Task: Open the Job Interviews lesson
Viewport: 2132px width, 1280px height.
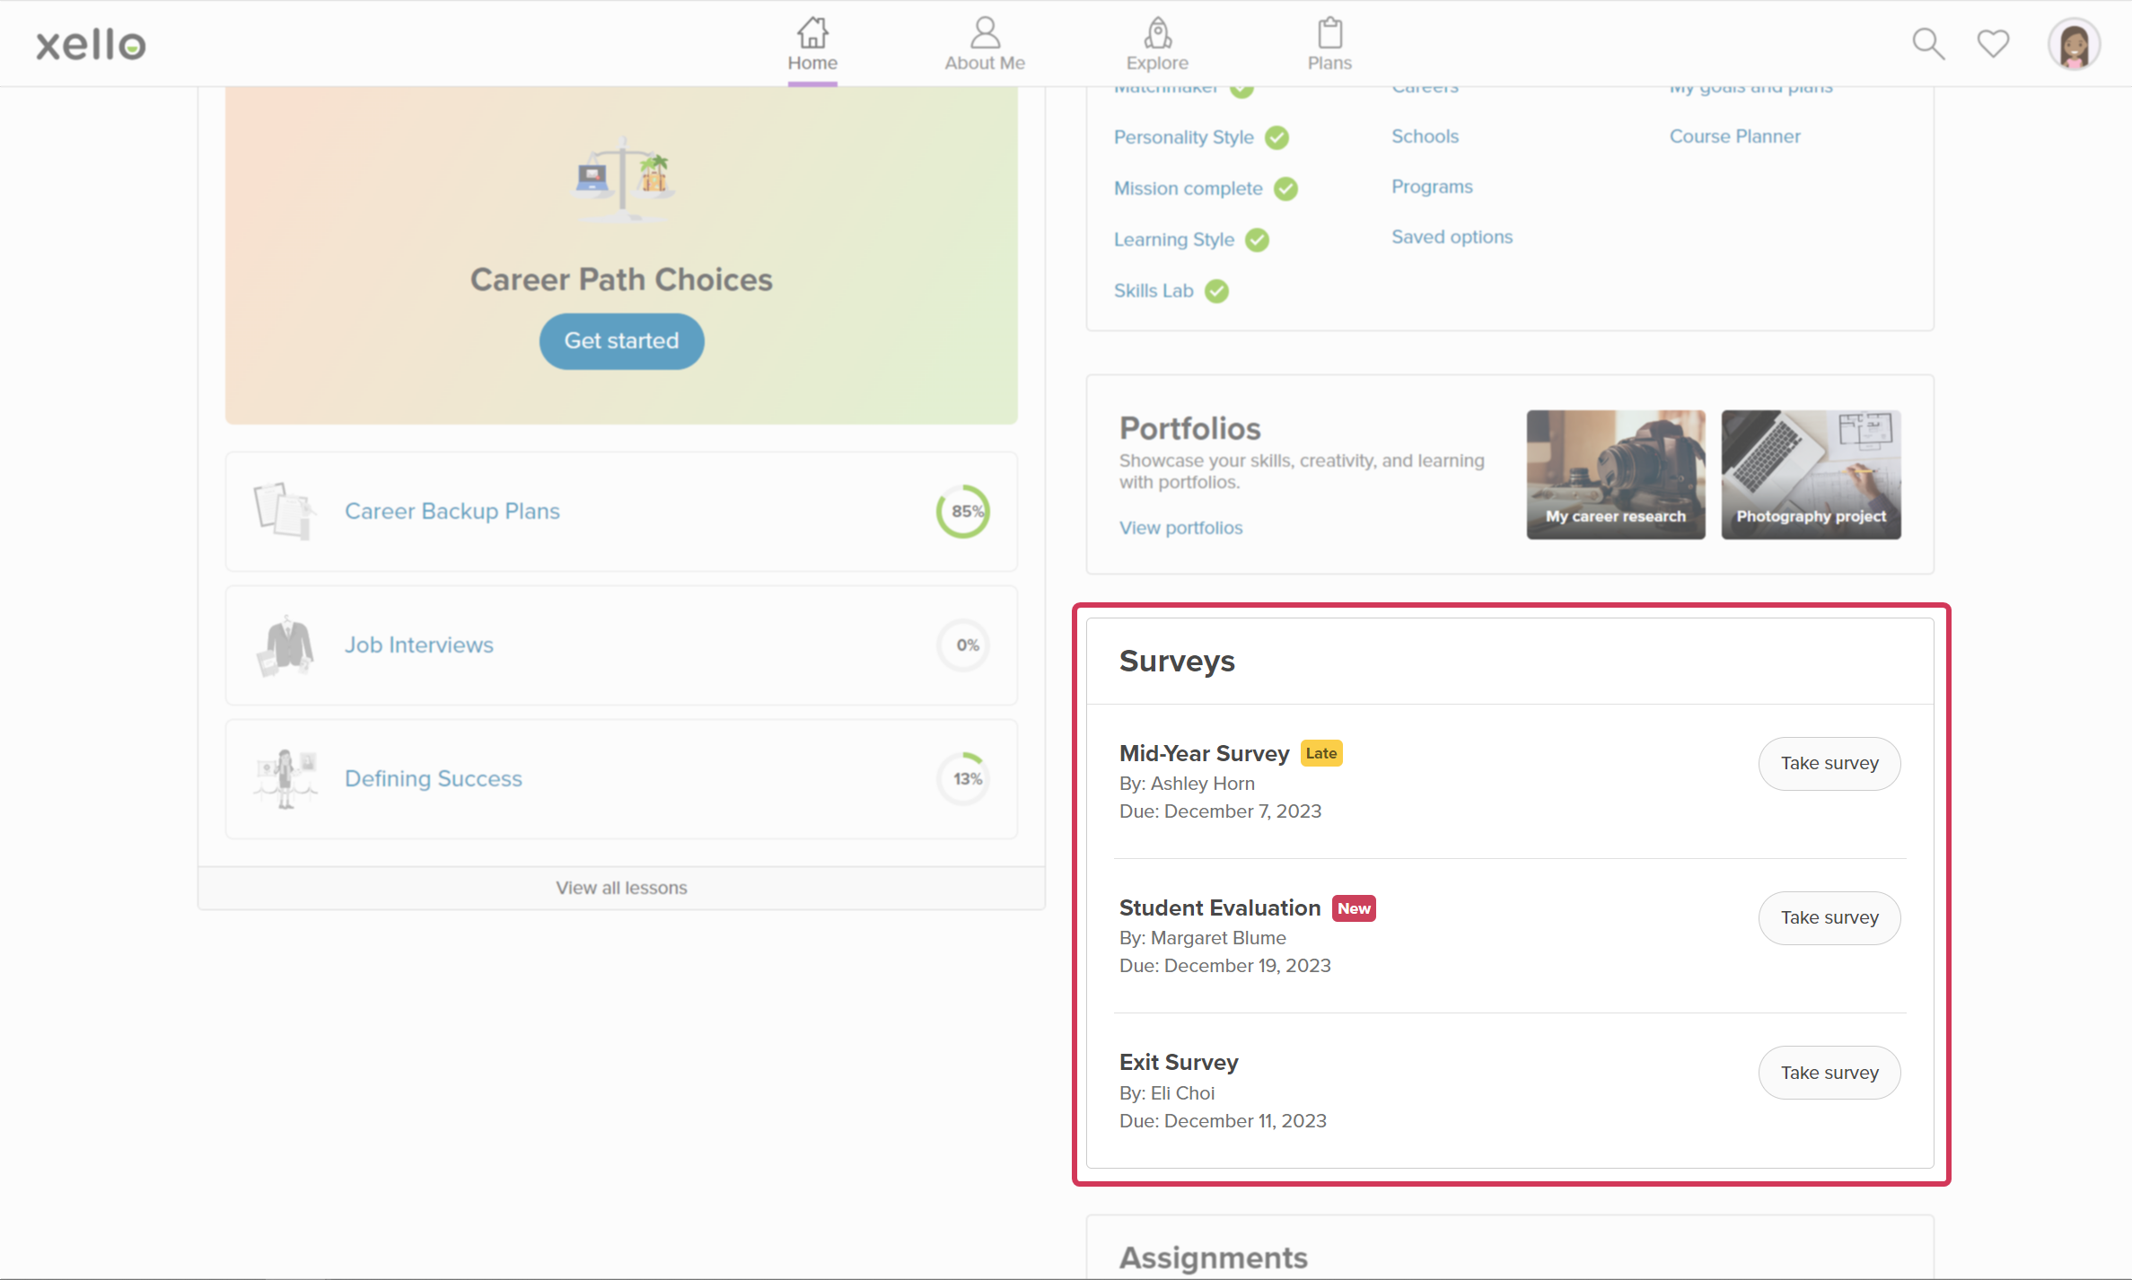Action: click(x=419, y=644)
